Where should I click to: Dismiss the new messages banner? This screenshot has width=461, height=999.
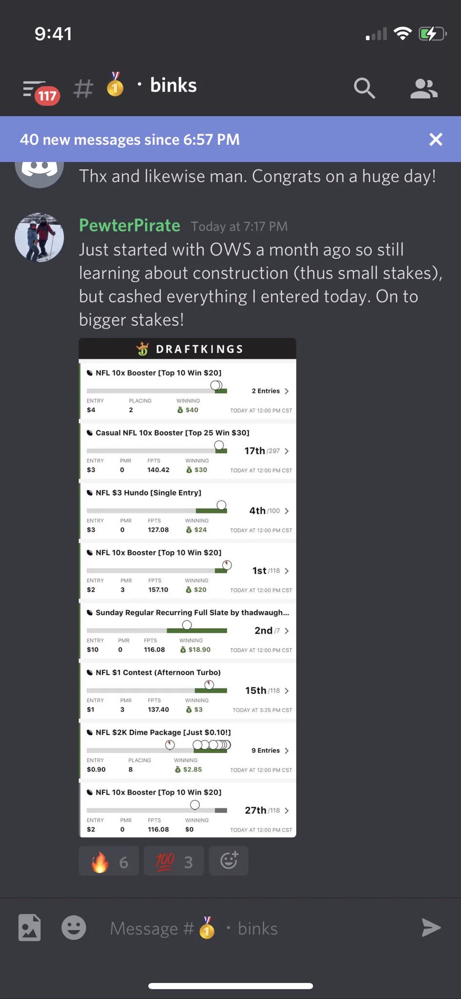tap(436, 140)
